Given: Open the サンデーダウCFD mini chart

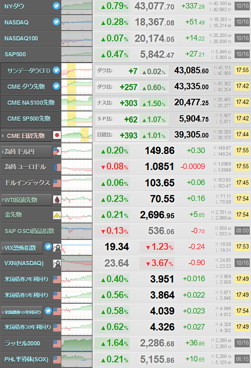Looking at the screenshot, I should 77,70.
